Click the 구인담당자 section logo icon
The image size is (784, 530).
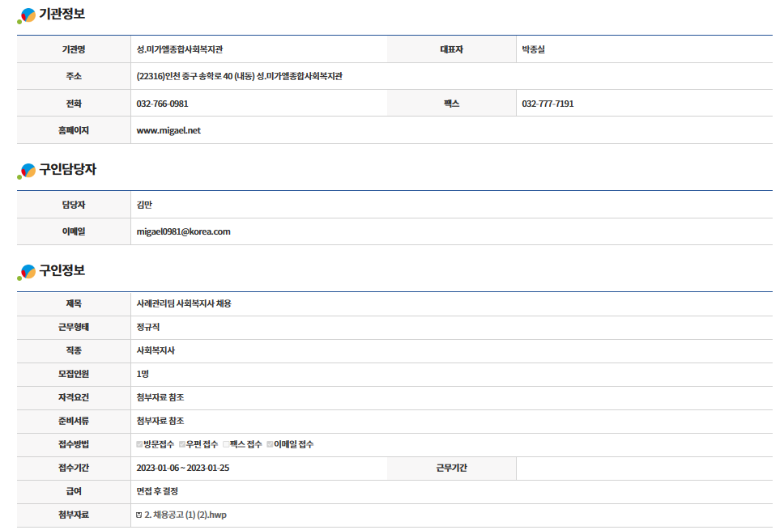tap(27, 171)
